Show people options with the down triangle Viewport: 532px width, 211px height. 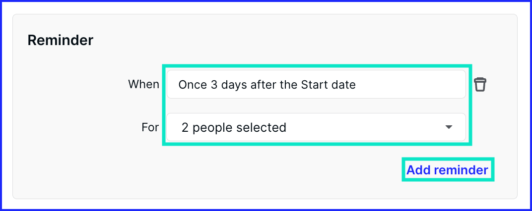[449, 127]
